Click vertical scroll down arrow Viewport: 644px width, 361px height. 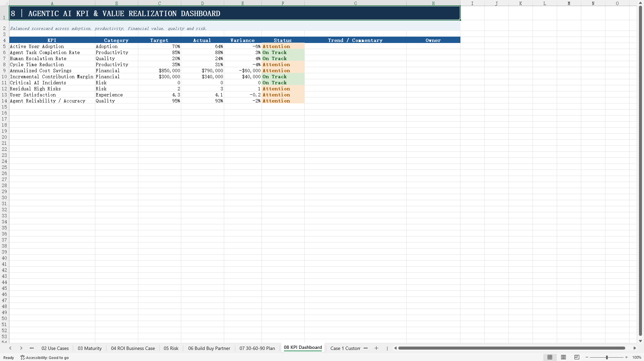(640, 341)
